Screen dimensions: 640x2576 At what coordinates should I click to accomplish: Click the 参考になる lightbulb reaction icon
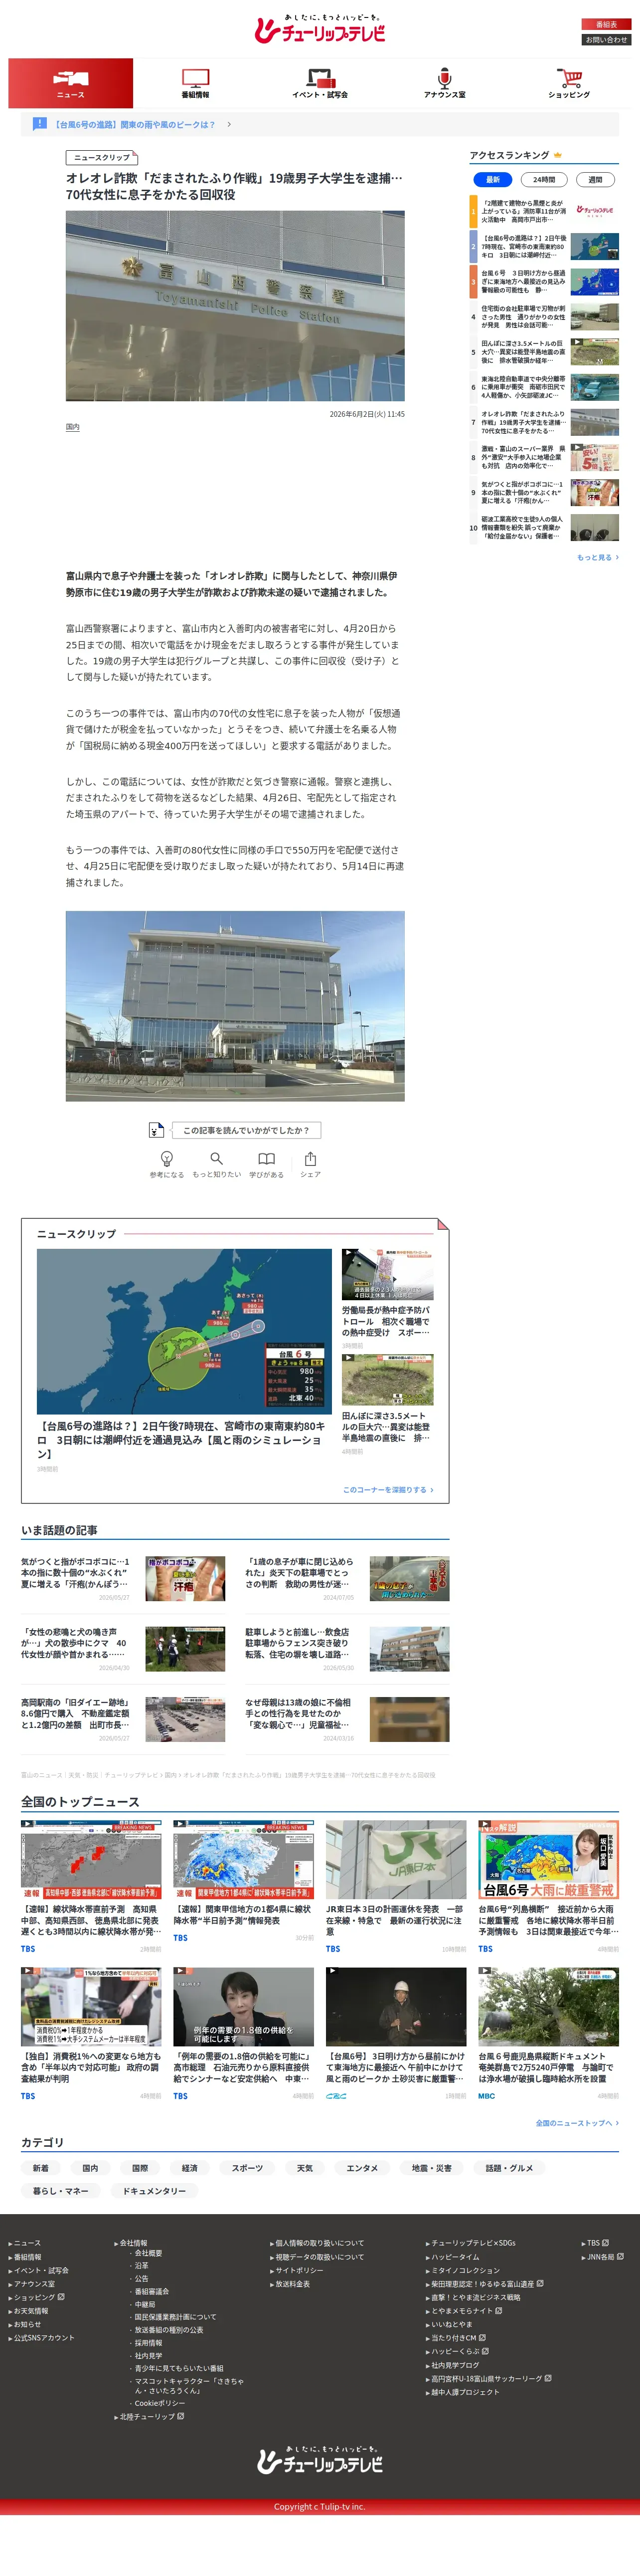click(167, 1158)
